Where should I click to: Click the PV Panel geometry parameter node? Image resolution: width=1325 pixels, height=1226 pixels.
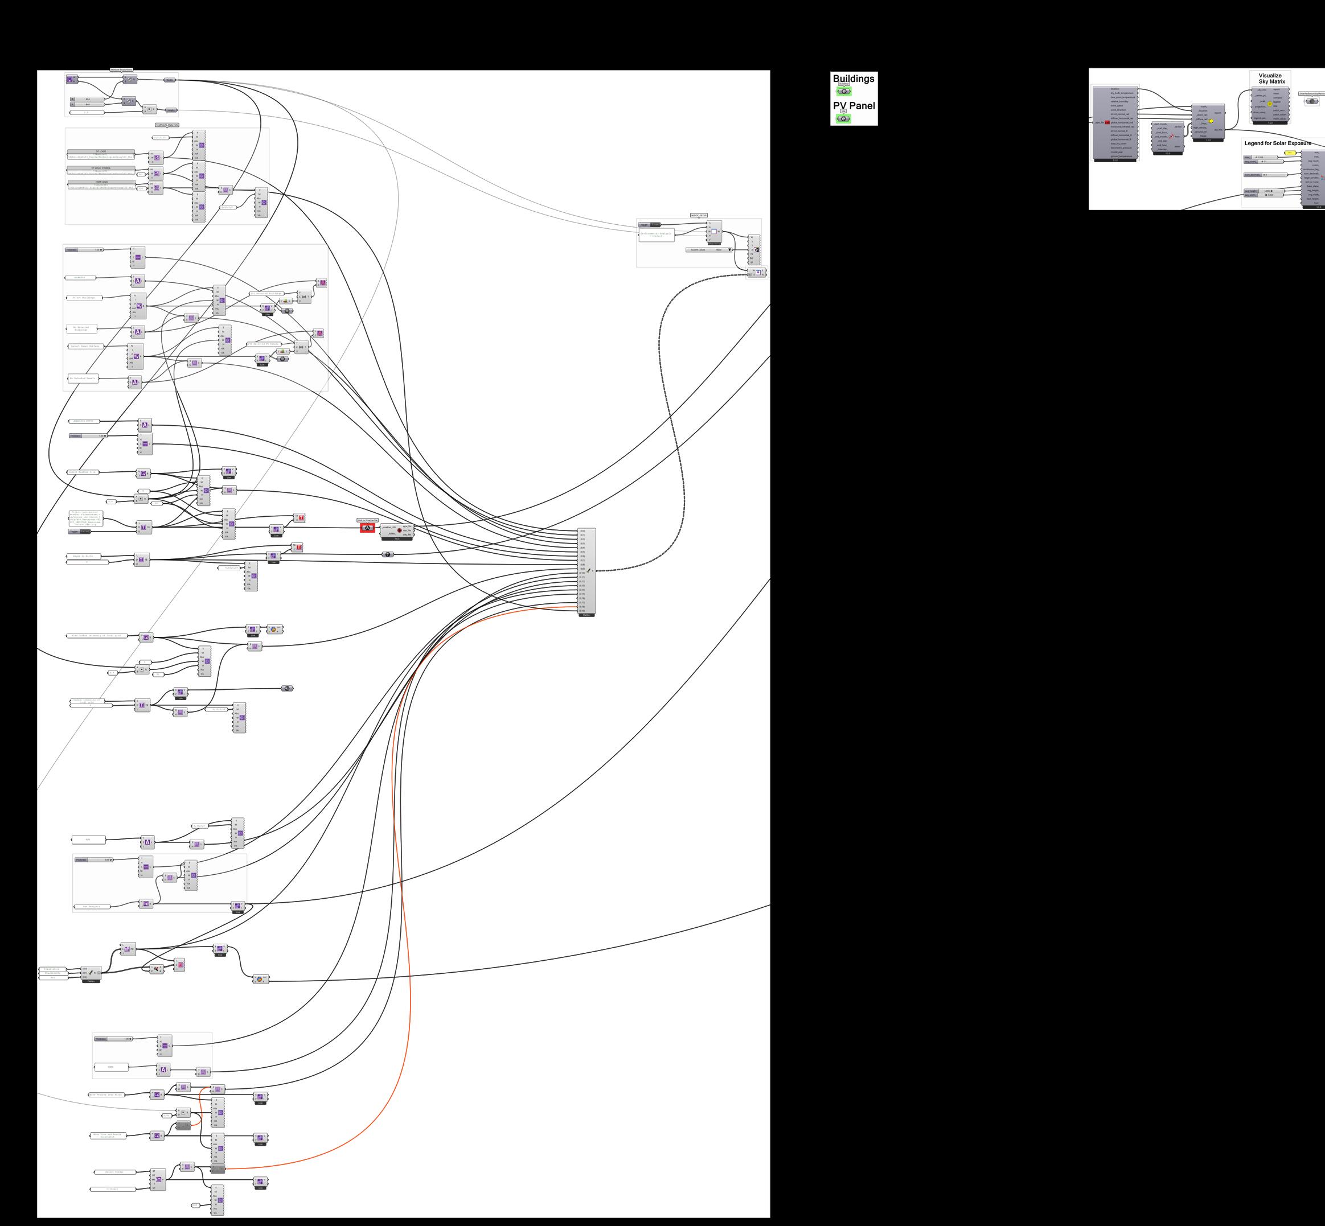[844, 118]
